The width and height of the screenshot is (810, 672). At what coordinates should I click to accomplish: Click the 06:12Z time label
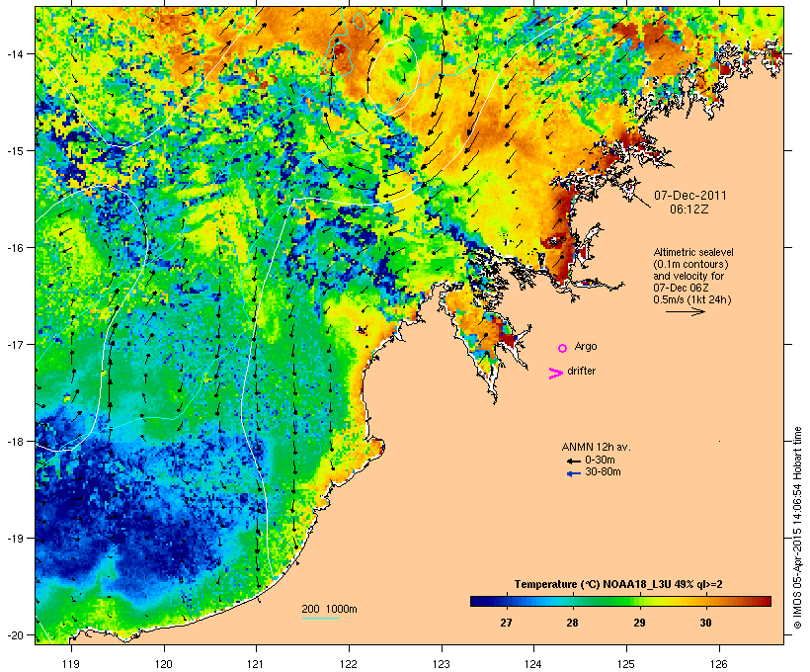689,210
